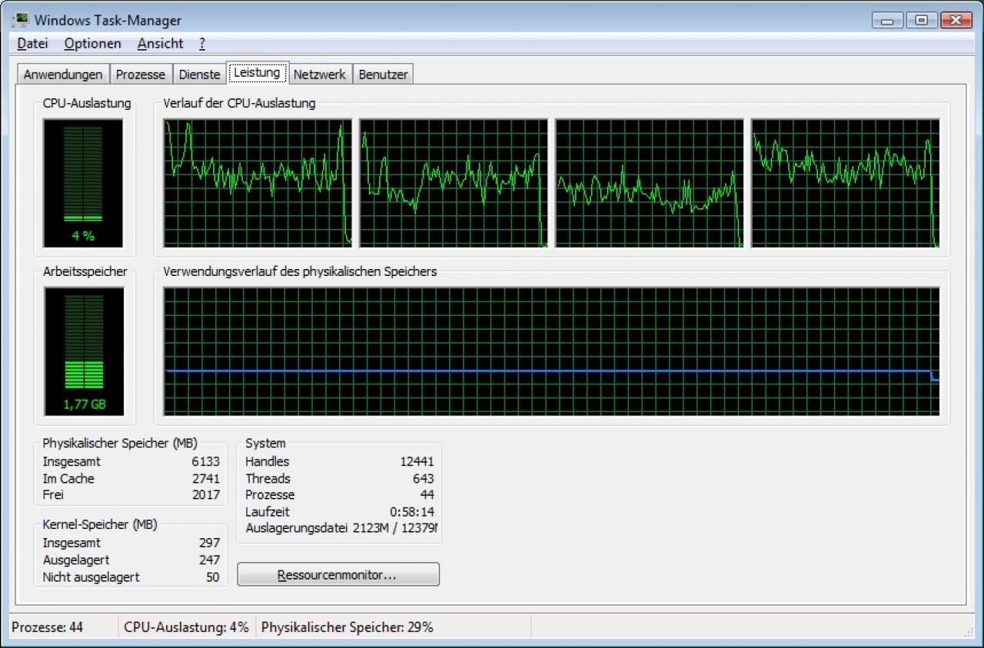Viewport: 984px width, 648px height.
Task: Click the Threads value 643
Action: pos(423,478)
